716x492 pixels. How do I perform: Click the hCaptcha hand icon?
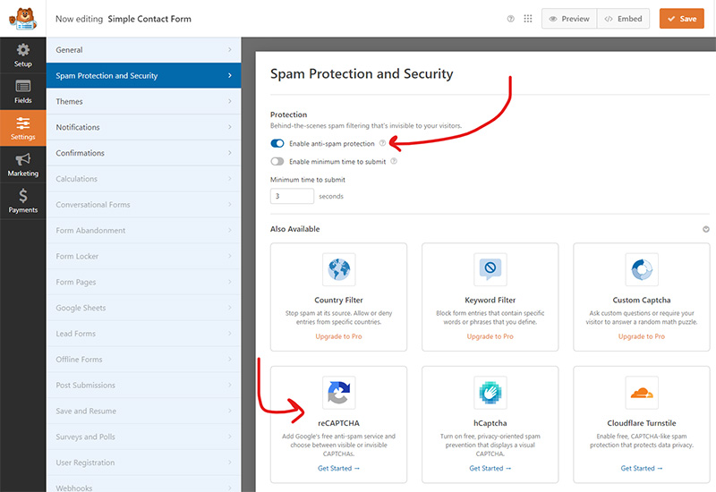(x=490, y=393)
